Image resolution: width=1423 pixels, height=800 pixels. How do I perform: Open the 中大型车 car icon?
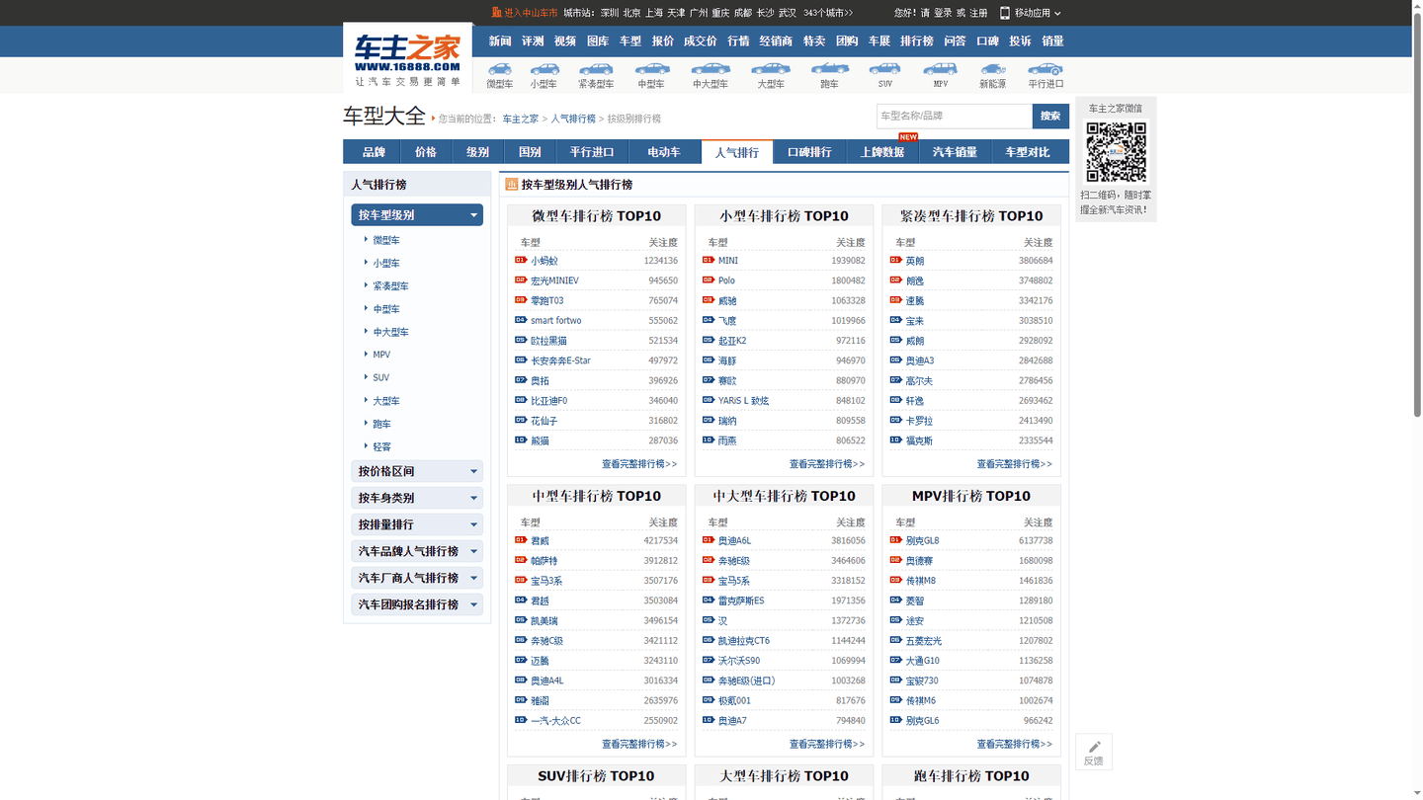[711, 69]
